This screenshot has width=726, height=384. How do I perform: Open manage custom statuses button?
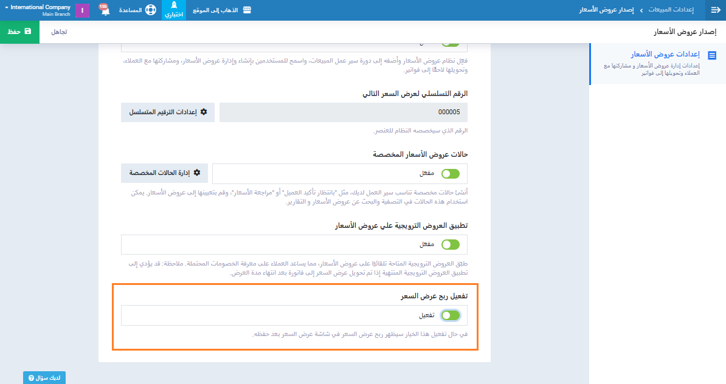164,173
